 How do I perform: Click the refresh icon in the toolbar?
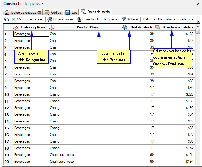click(6, 19)
